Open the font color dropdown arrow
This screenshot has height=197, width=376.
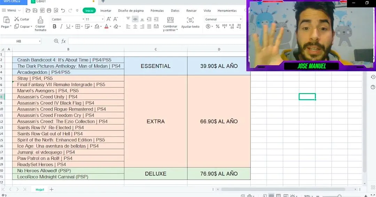110,26
